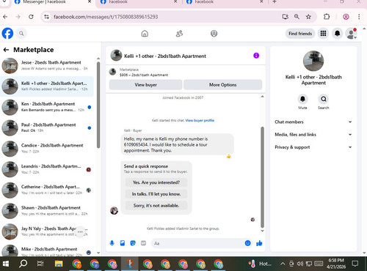Open the profile circle icon in top navigation

click(214, 34)
